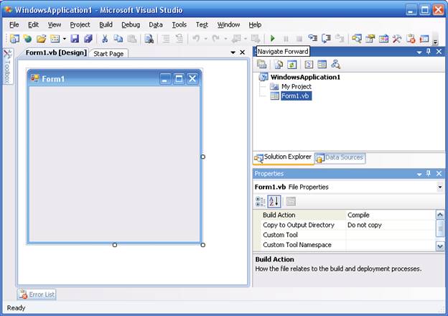The height and width of the screenshot is (316, 448).
Task: Open the collapsed Toolbox side panel
Action: (x=7, y=67)
